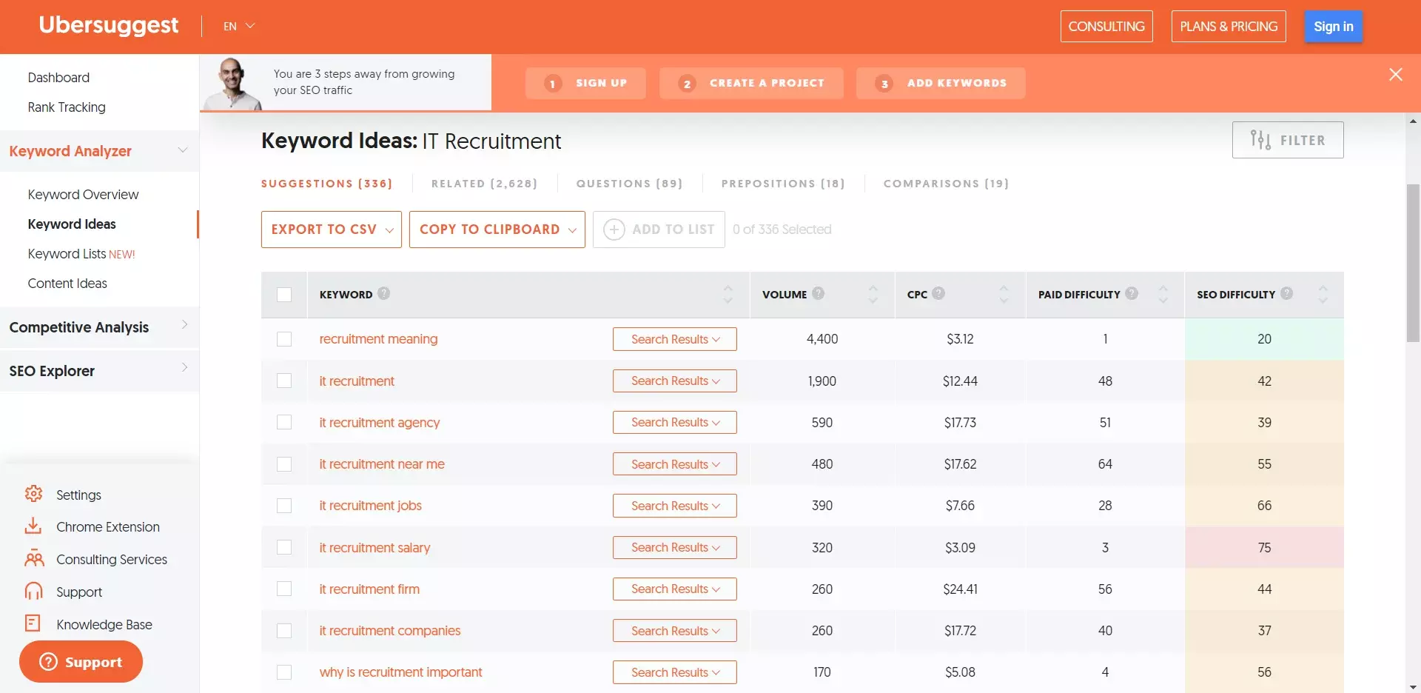Viewport: 1421px width, 693px height.
Task: Click the Consulting button
Action: point(1106,27)
